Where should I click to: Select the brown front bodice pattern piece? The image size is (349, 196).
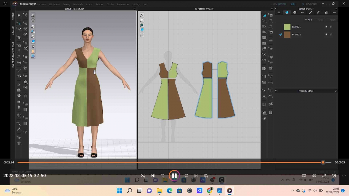[x=164, y=71]
